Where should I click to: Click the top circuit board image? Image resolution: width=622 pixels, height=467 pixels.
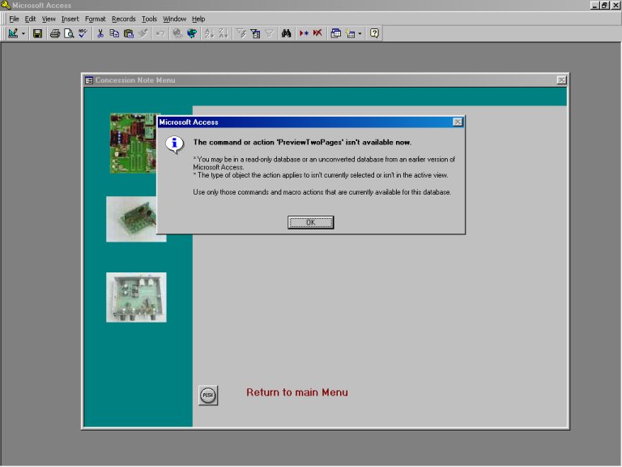coord(134,143)
